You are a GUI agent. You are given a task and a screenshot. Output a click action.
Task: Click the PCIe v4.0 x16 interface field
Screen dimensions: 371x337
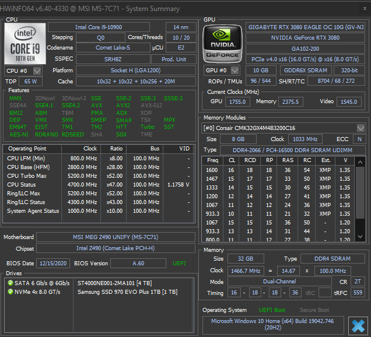point(305,59)
